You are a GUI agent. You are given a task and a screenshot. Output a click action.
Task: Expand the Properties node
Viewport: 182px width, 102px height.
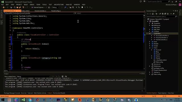pos(150,23)
